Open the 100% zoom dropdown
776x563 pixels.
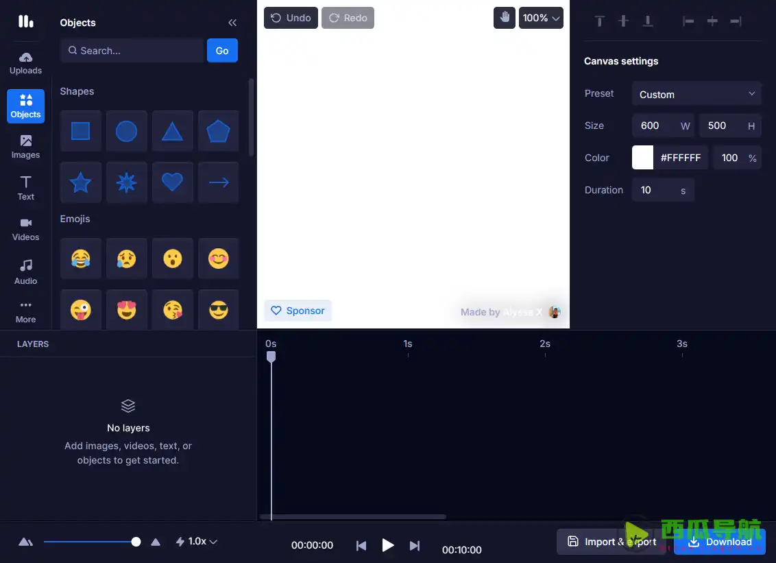tap(541, 17)
